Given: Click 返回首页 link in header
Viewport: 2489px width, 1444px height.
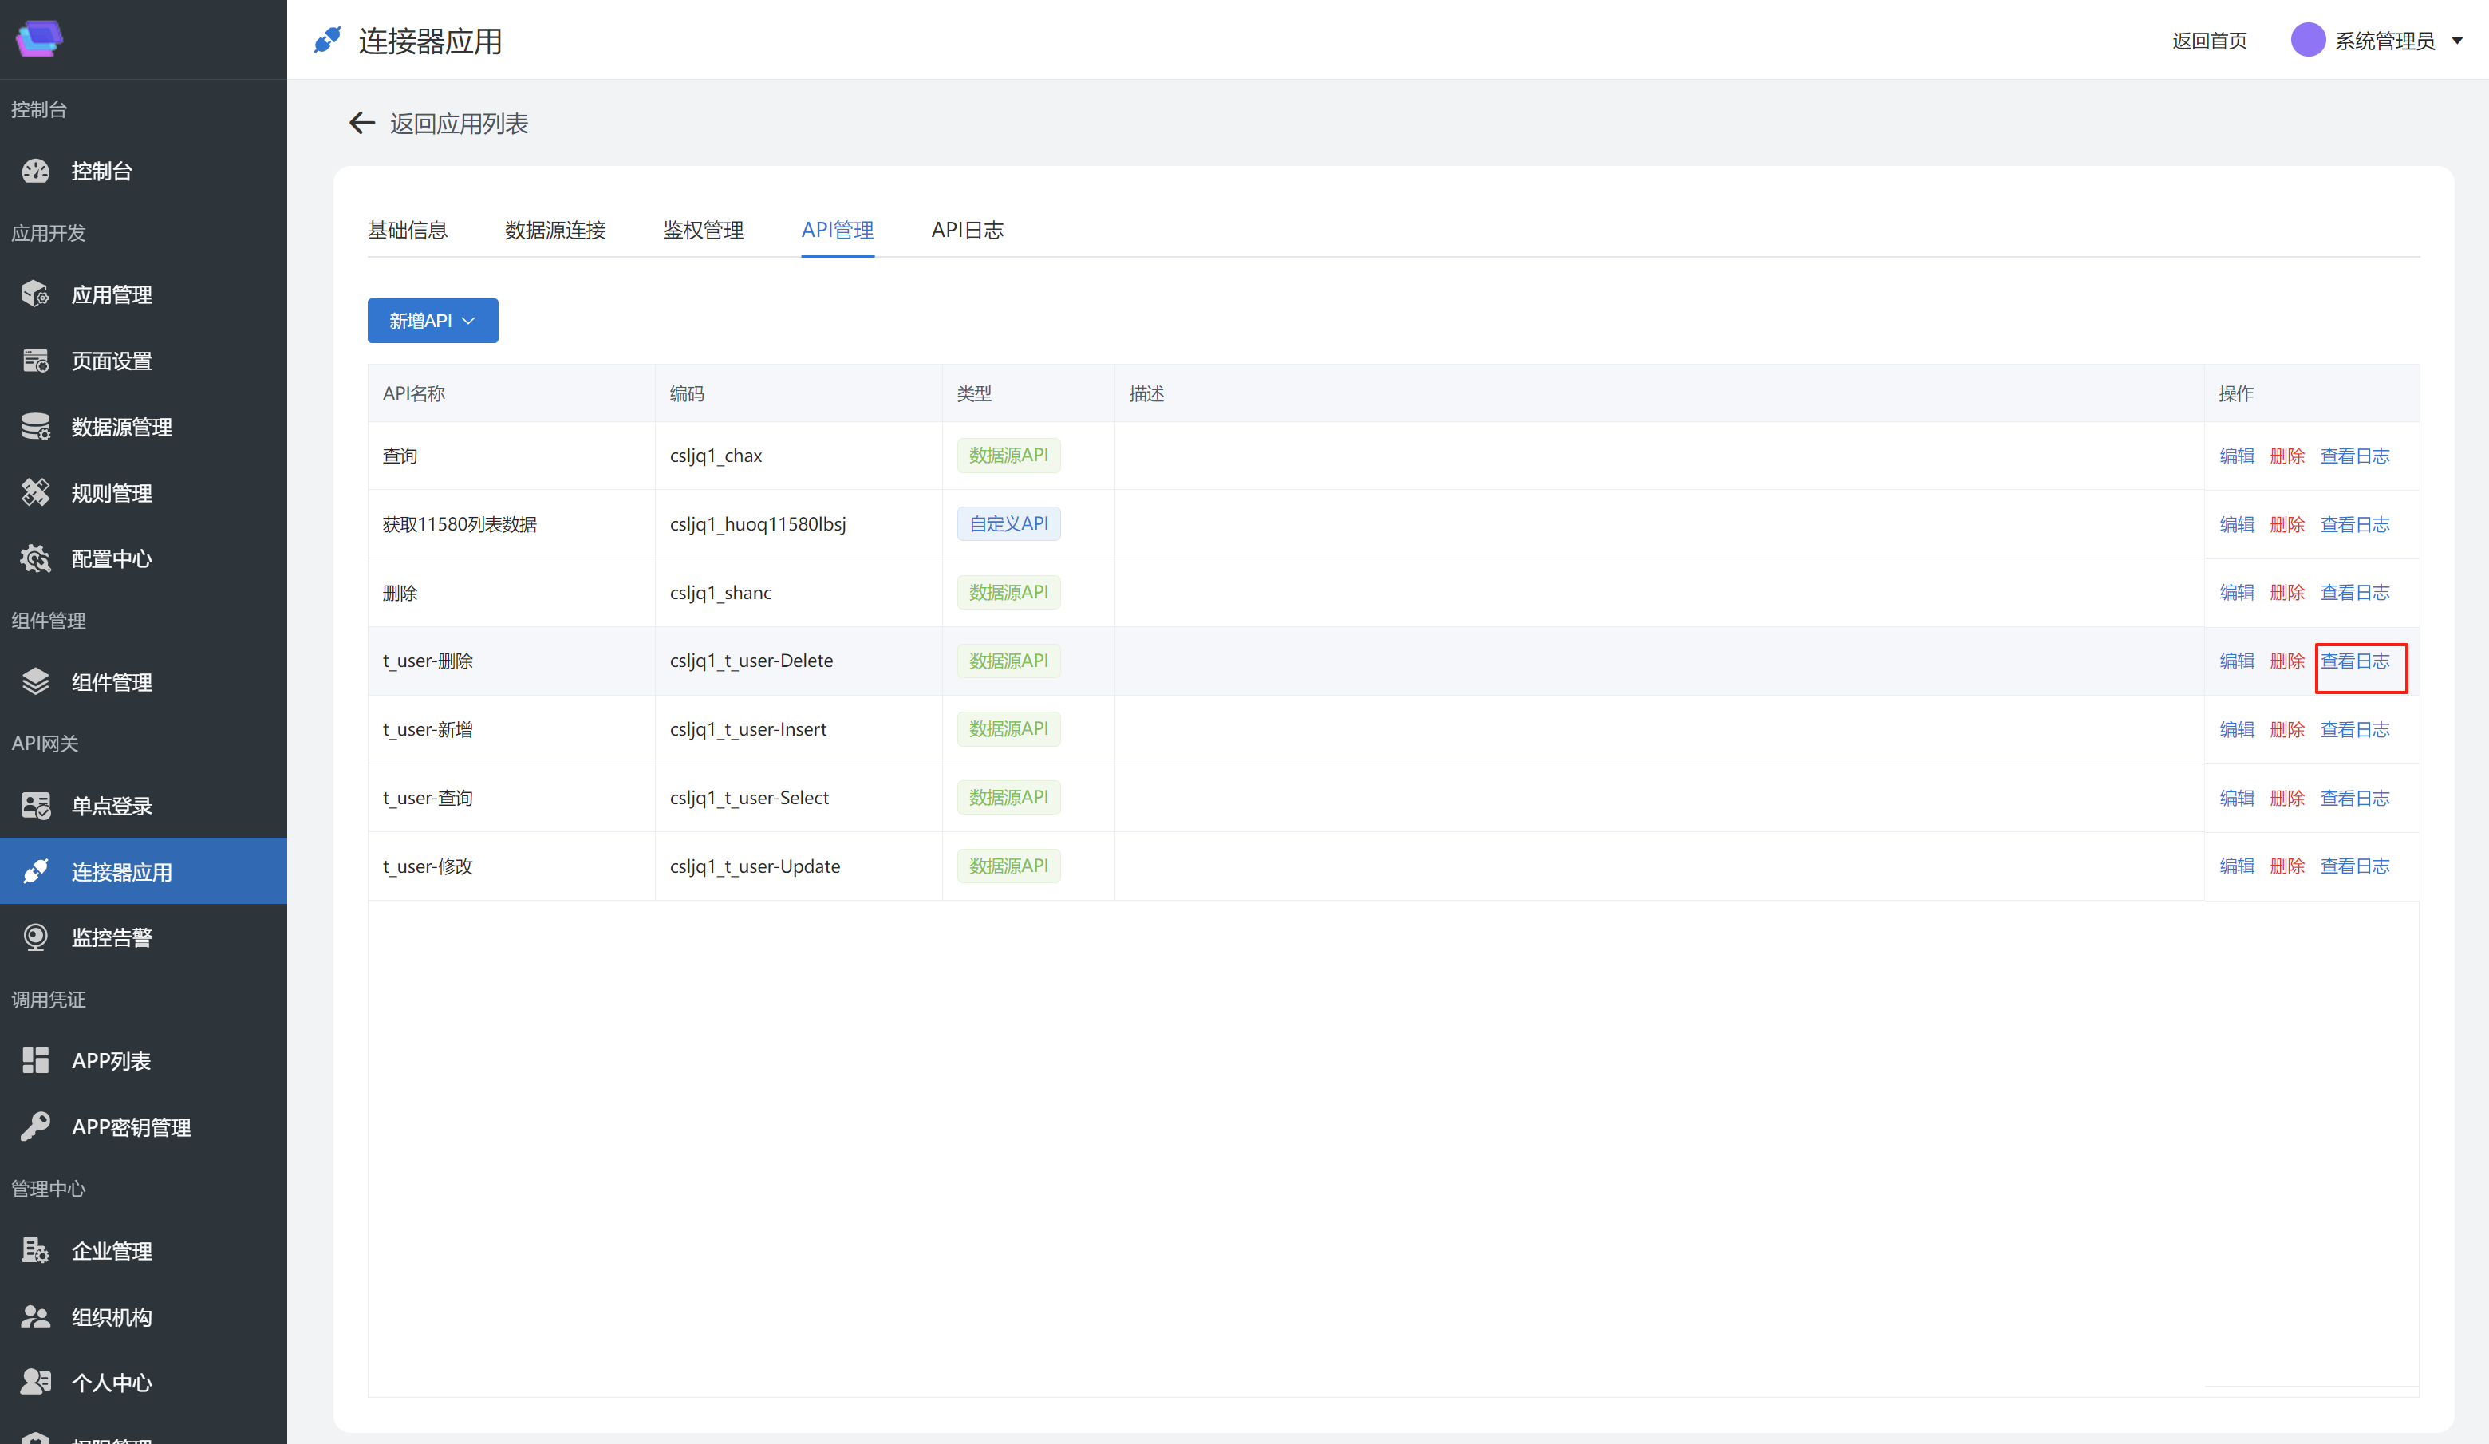Looking at the screenshot, I should coord(2208,41).
